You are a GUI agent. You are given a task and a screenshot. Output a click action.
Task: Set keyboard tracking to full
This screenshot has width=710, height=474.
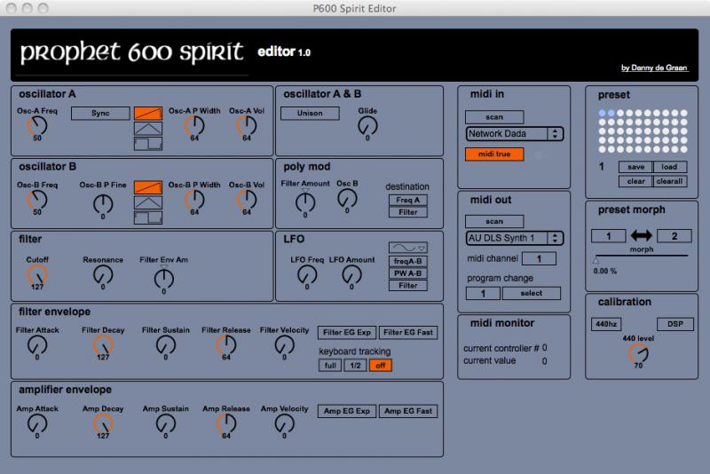(330, 366)
